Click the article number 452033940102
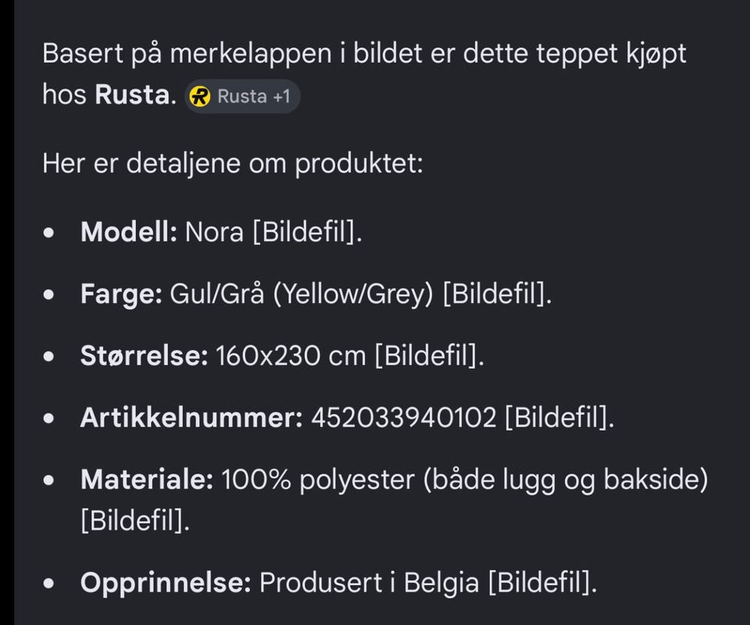The height and width of the screenshot is (625, 750). click(404, 417)
